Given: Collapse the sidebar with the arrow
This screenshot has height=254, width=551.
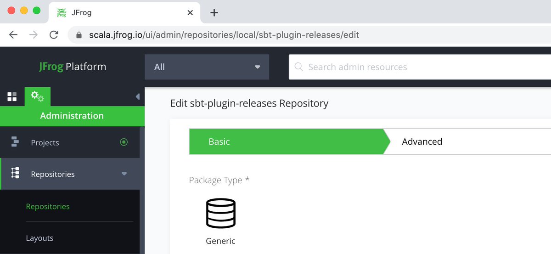Looking at the screenshot, I should coord(137,96).
